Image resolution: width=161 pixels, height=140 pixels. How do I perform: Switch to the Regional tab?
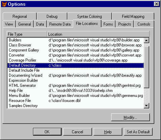coord(20,16)
